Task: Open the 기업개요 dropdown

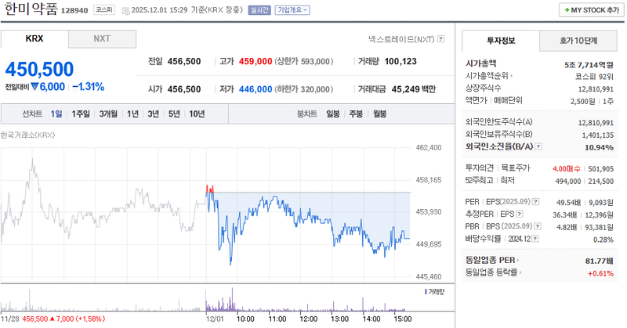Action: pos(292,10)
